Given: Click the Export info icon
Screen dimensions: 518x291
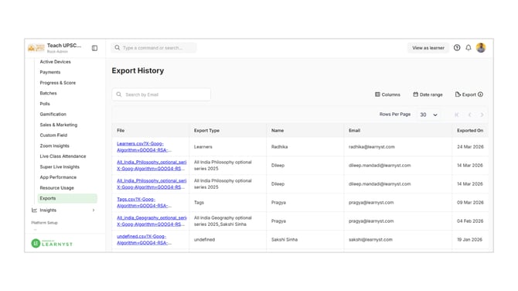Looking at the screenshot, I should [x=480, y=94].
